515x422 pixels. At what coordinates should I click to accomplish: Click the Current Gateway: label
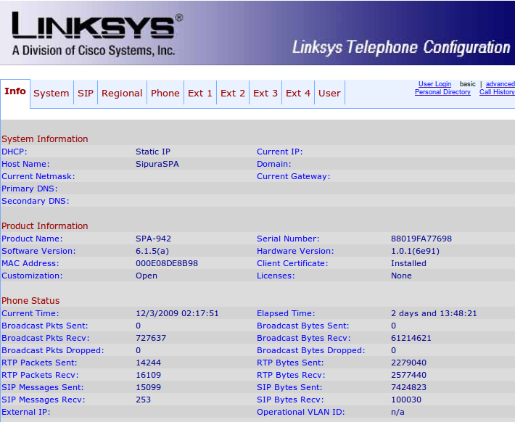tap(293, 176)
